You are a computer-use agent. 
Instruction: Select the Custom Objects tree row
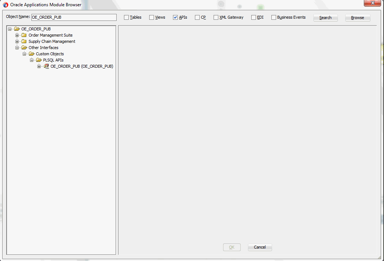click(50, 54)
